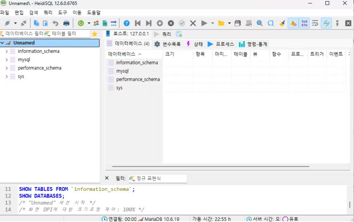Open the 도구 menu

(63, 13)
